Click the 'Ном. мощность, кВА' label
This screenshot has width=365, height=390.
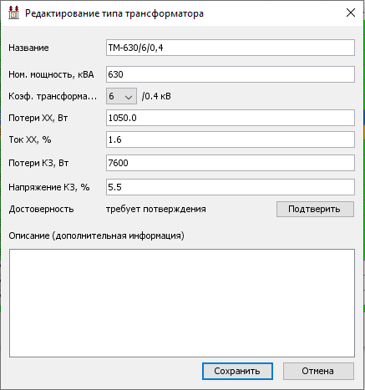pyautogui.click(x=51, y=74)
